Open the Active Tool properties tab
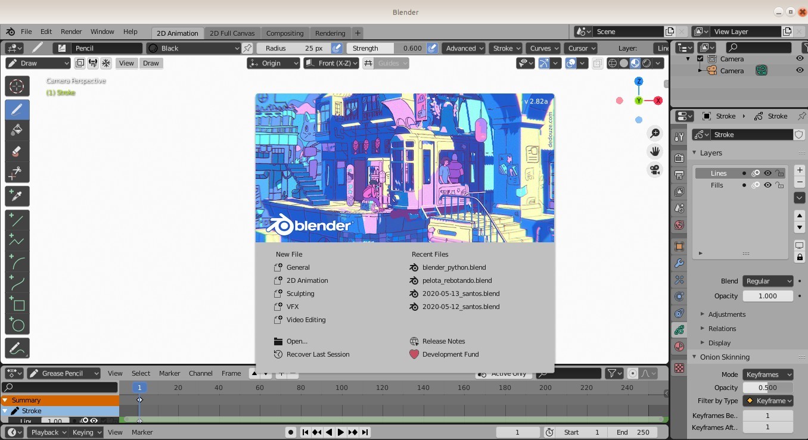The width and height of the screenshot is (808, 440). tap(679, 137)
